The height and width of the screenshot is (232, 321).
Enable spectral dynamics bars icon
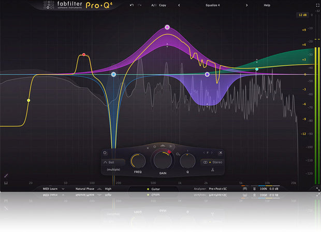(x=163, y=146)
